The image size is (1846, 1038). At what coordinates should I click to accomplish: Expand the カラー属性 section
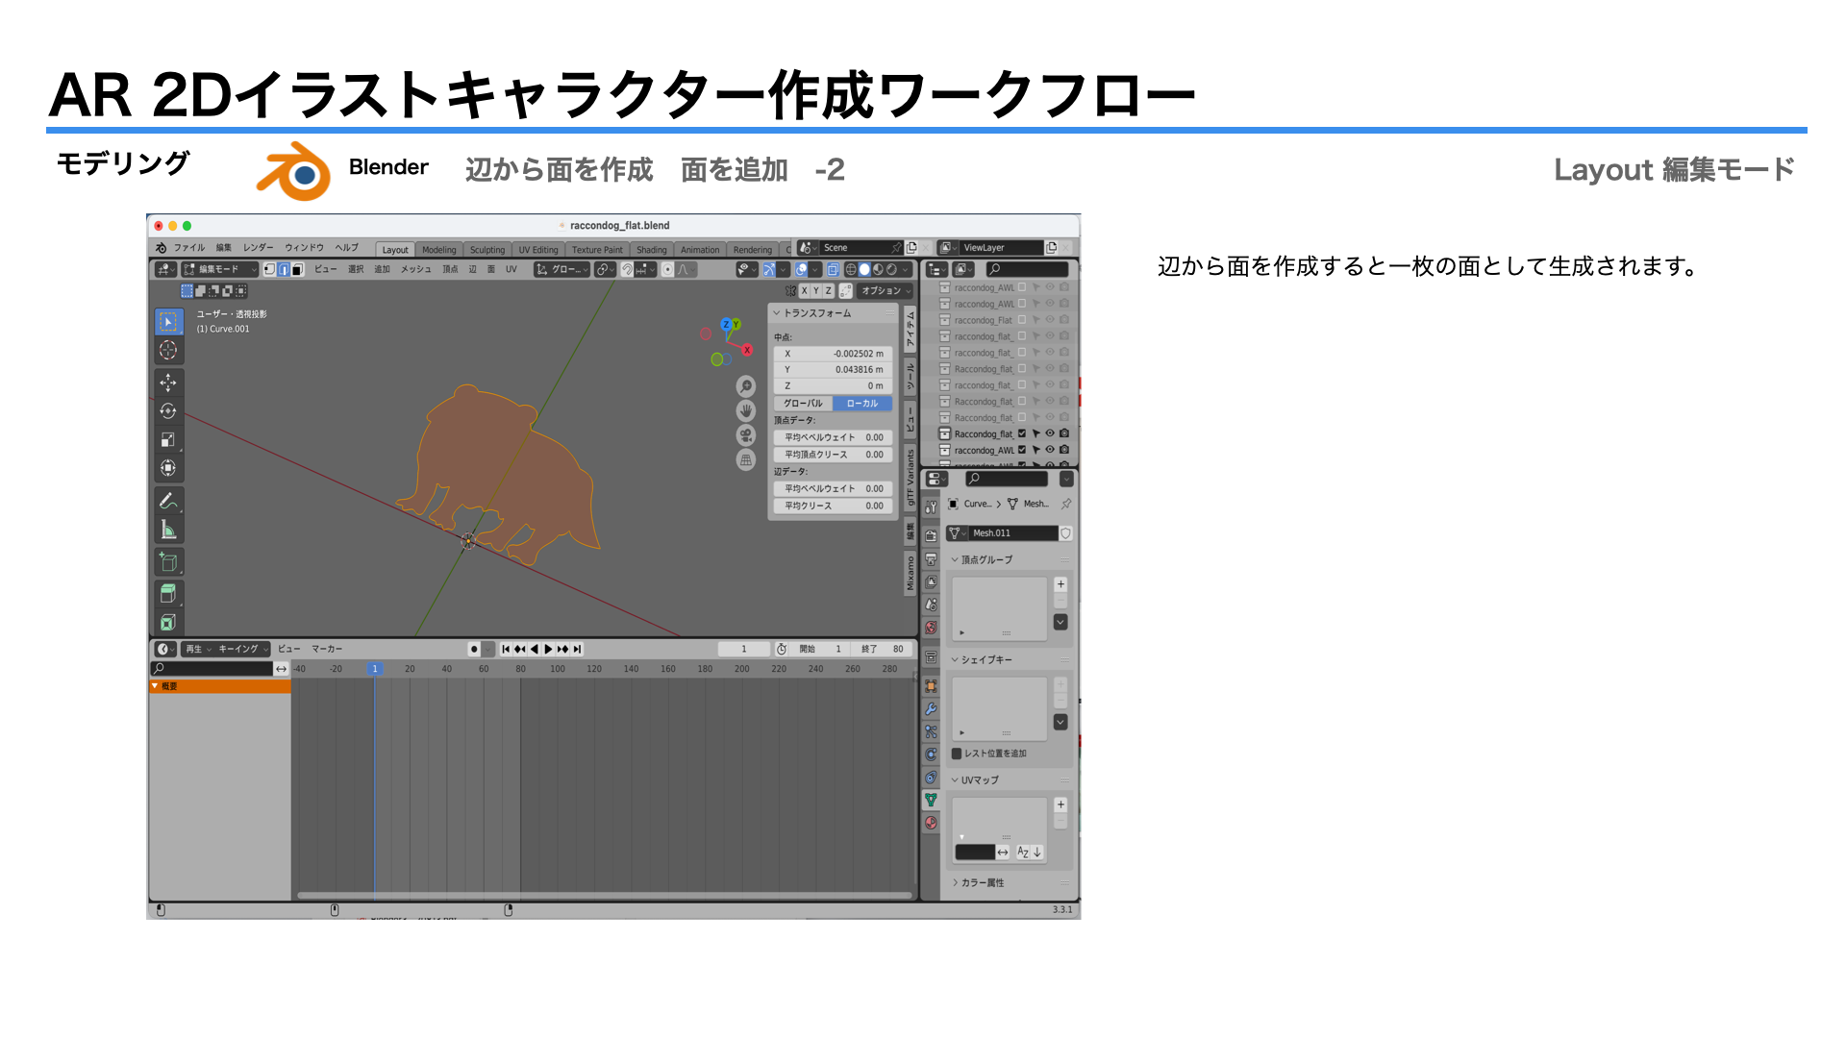point(981,882)
